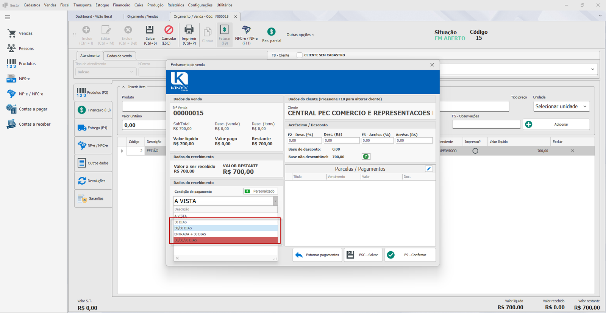The image size is (606, 313).
Task: Expand the FEIJÃO row arrow
Action: click(122, 151)
